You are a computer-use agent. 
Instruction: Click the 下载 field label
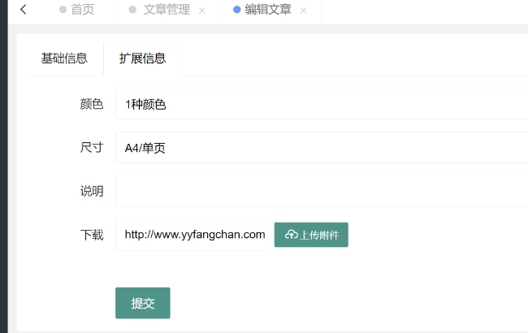tap(92, 235)
